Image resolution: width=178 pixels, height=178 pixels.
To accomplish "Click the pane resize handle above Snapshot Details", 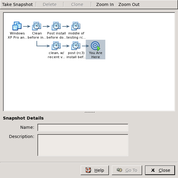I will pyautogui.click(x=89, y=112).
